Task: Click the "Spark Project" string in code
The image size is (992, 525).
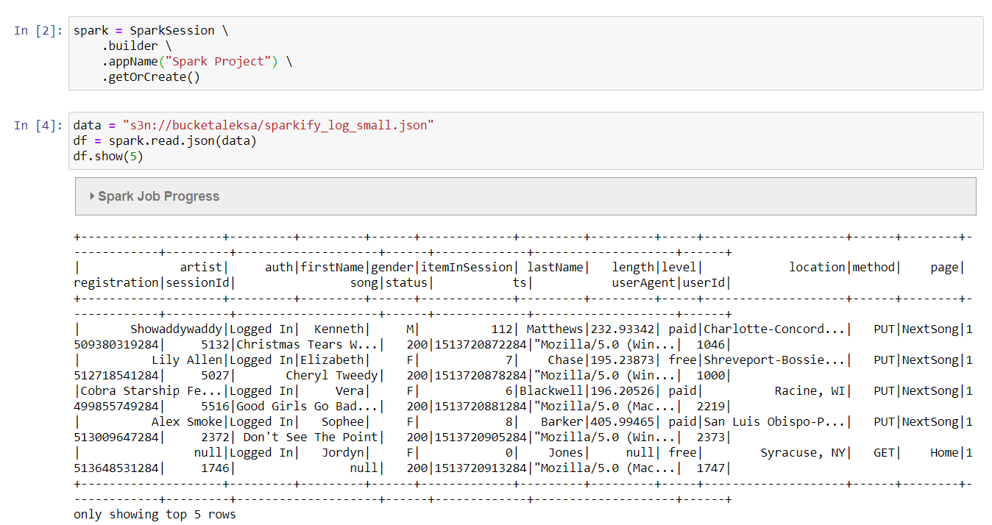Action: pyautogui.click(x=217, y=62)
